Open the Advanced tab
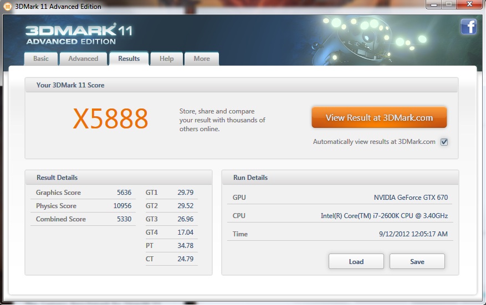The height and width of the screenshot is (305, 486). (83, 59)
